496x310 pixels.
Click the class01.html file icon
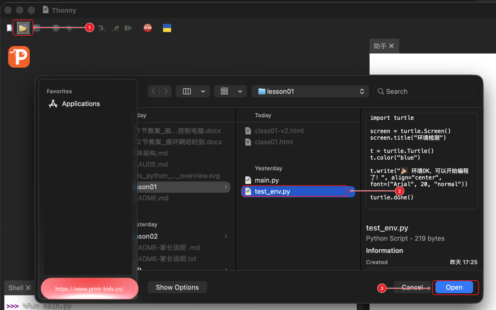[x=248, y=142]
